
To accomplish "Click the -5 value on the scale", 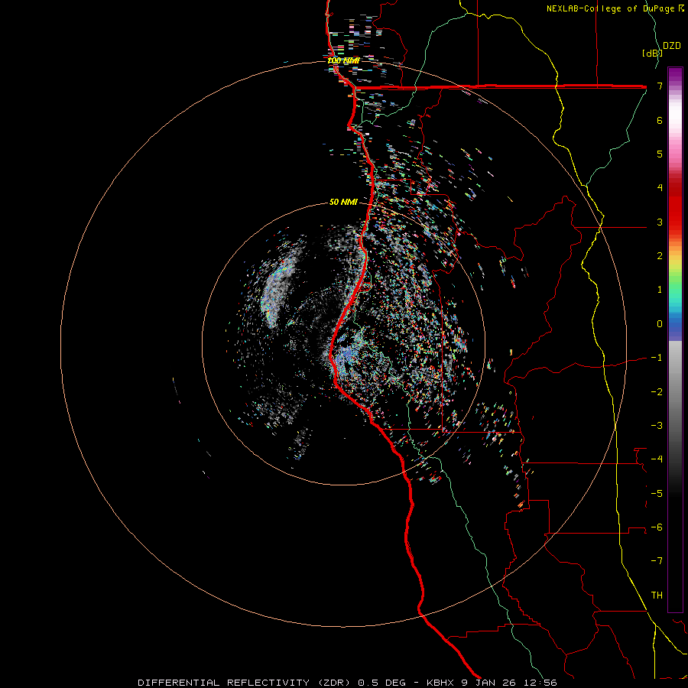I will (657, 494).
